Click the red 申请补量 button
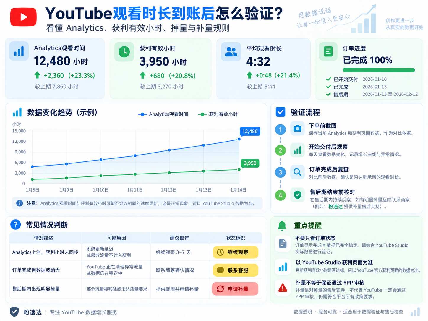The height and width of the screenshot is (321, 428). coord(235,289)
